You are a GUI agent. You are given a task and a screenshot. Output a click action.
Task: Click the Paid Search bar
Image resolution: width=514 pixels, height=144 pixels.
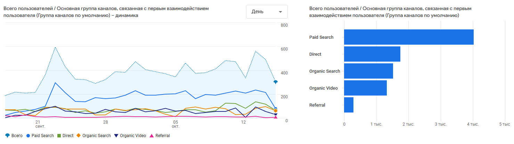[x=409, y=37]
